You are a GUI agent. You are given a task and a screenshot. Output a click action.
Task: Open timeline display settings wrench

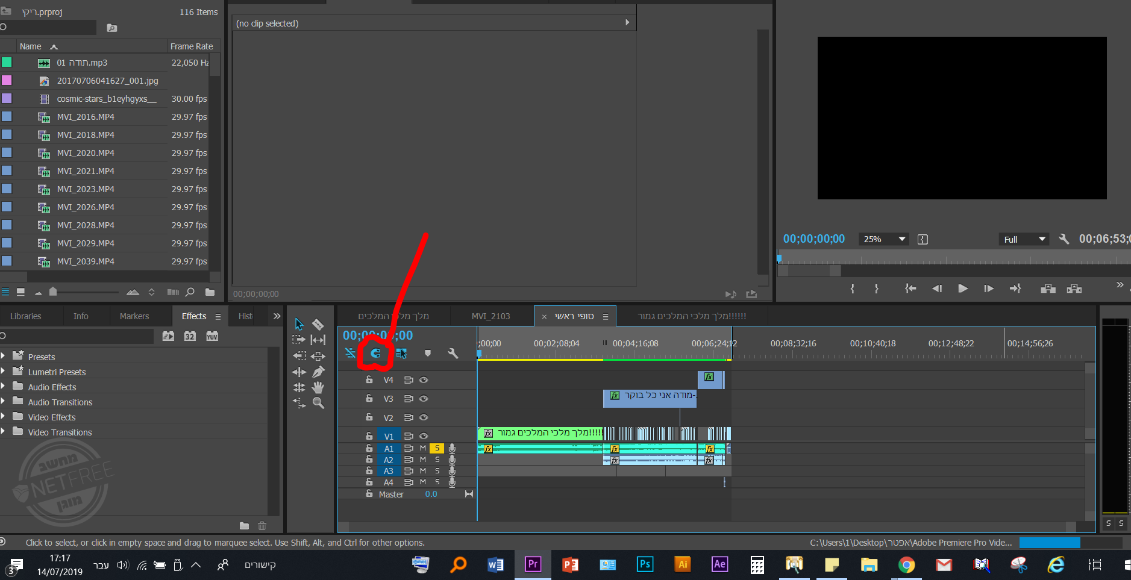[453, 353]
